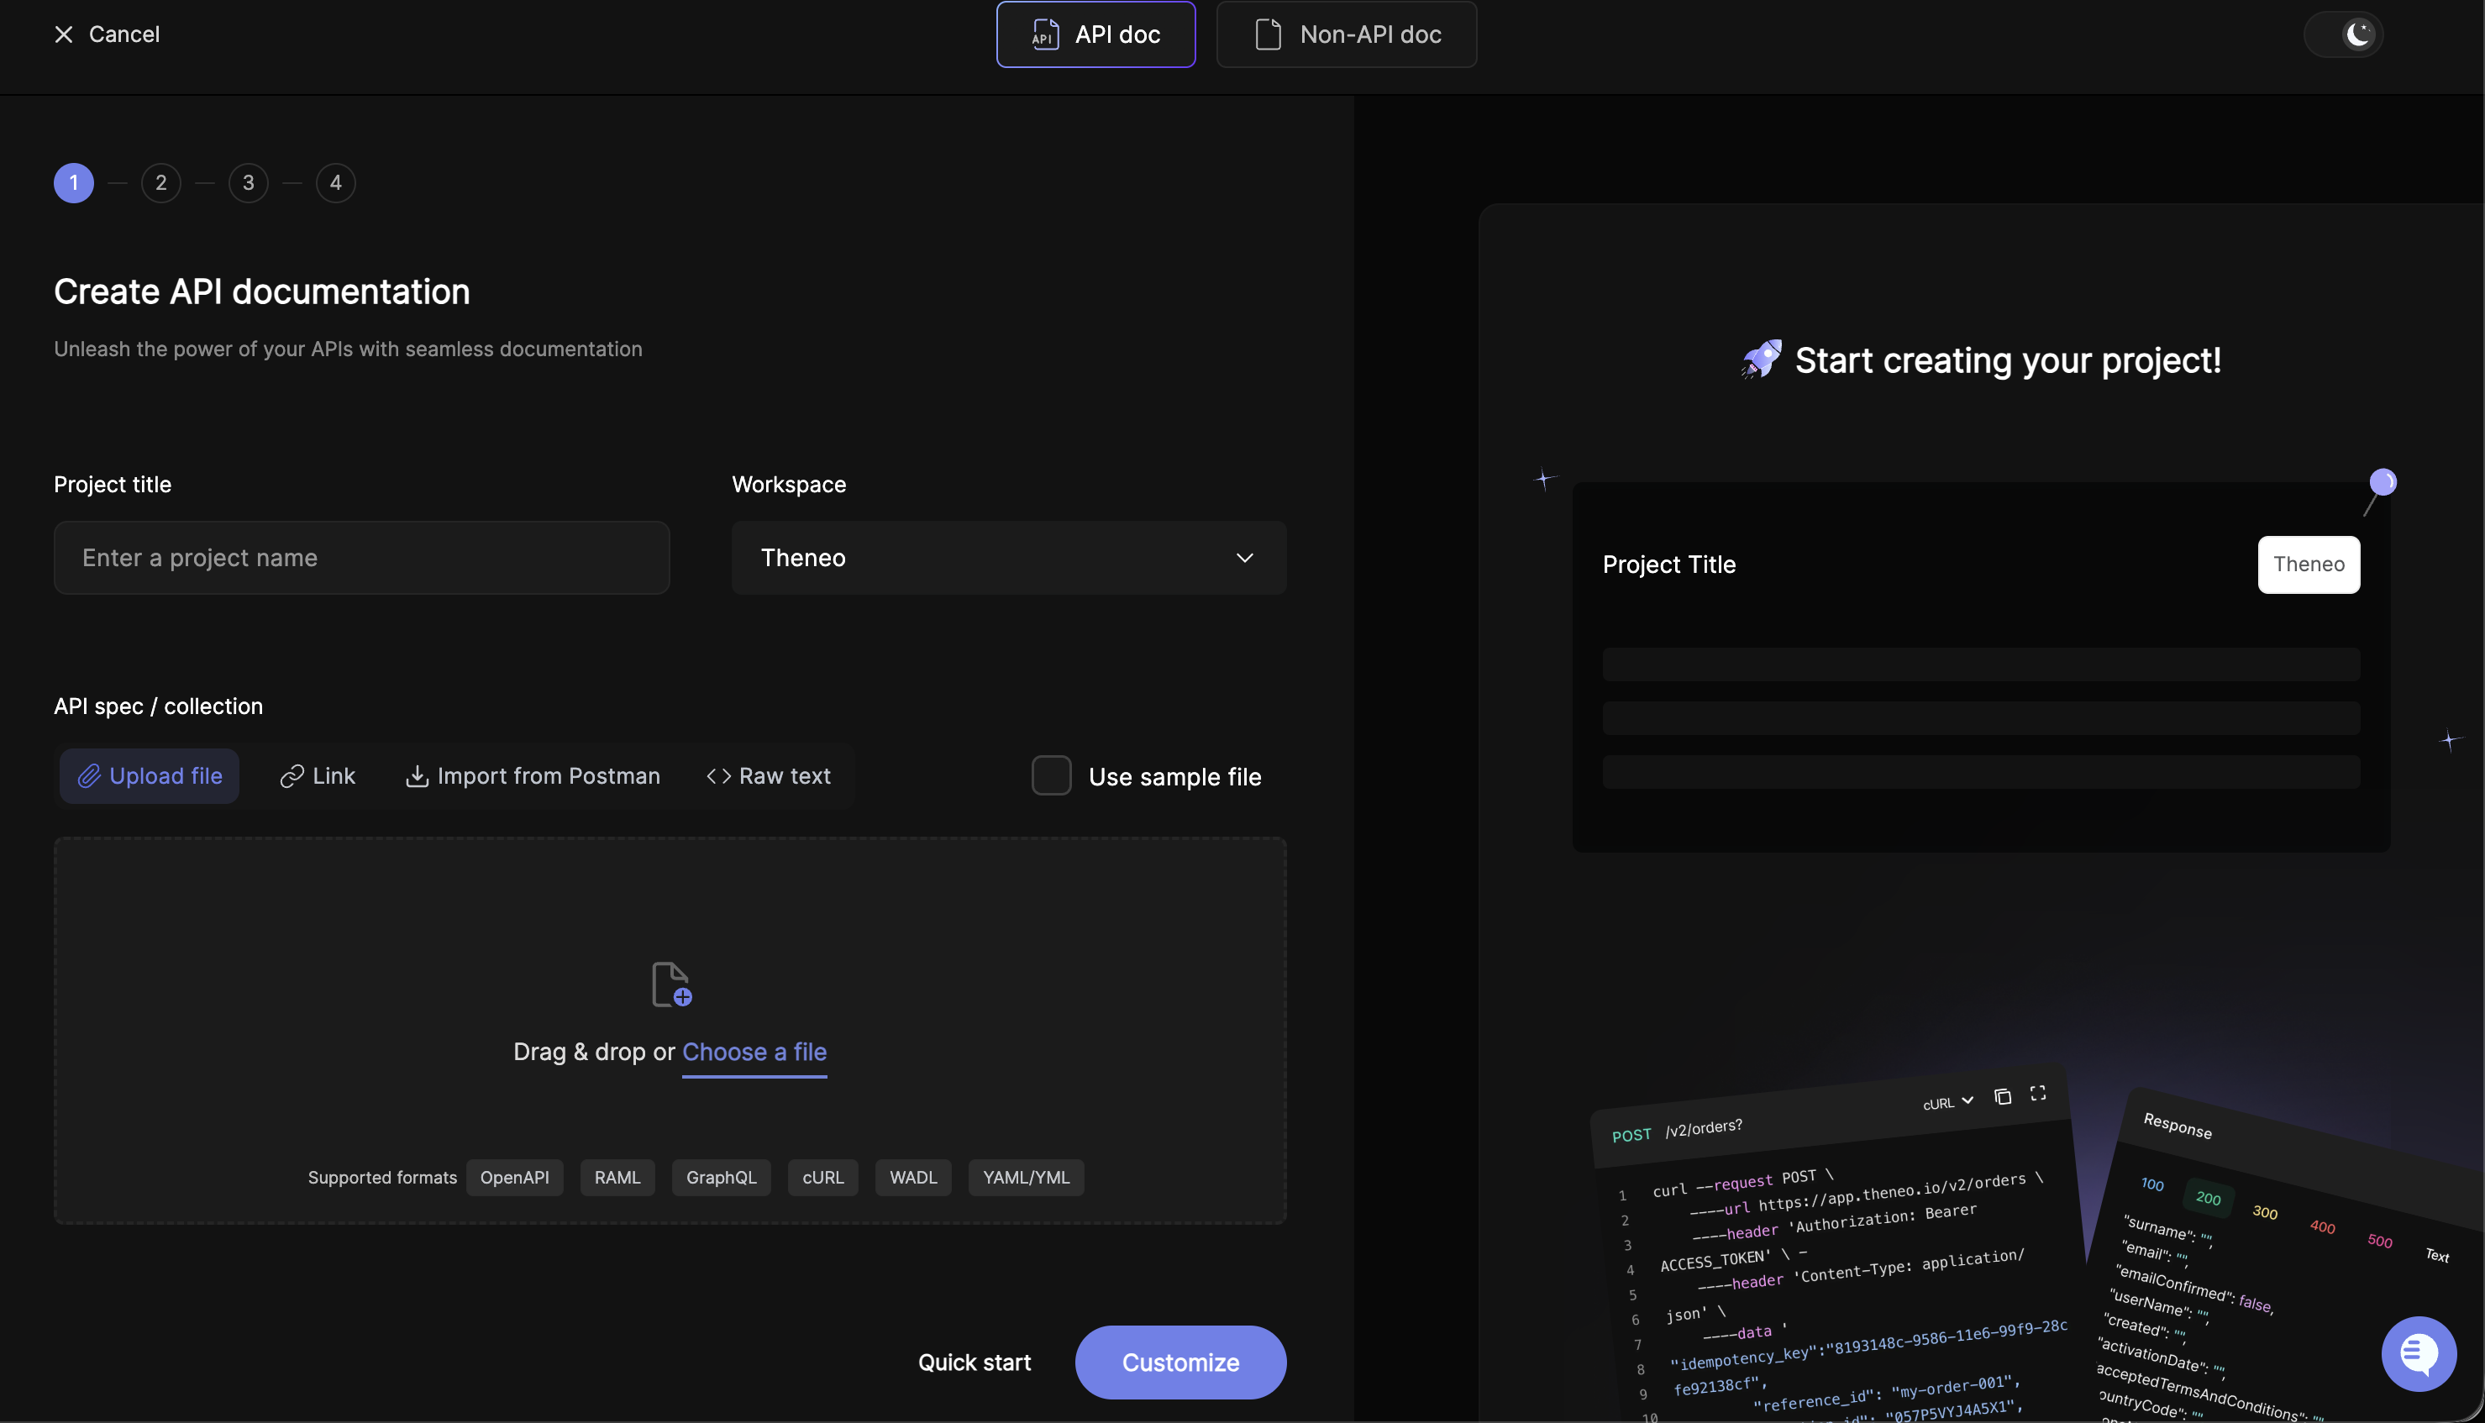This screenshot has width=2485, height=1423.
Task: Click the Create API documentation heading
Action: pyautogui.click(x=262, y=291)
